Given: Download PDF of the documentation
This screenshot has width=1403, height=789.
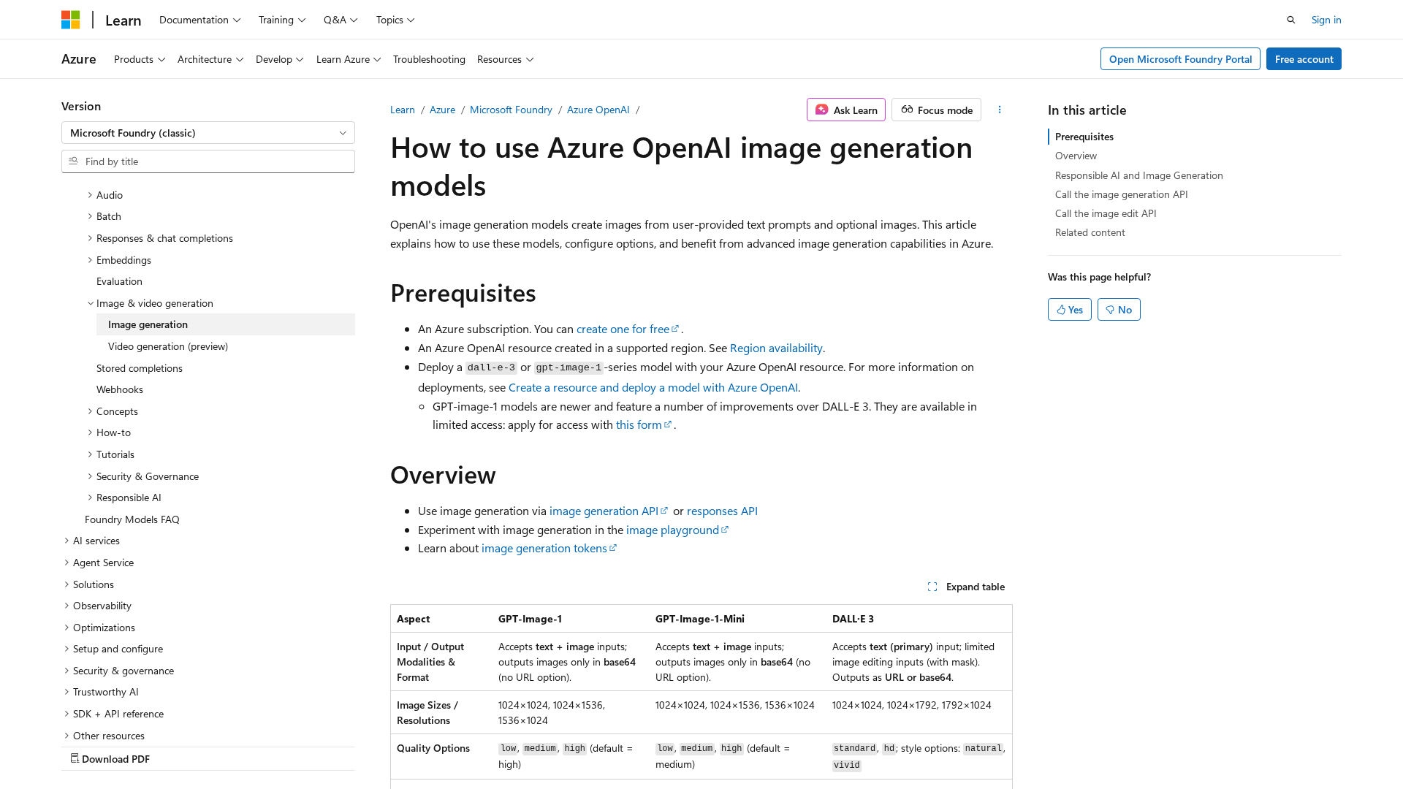Looking at the screenshot, I should tap(110, 759).
